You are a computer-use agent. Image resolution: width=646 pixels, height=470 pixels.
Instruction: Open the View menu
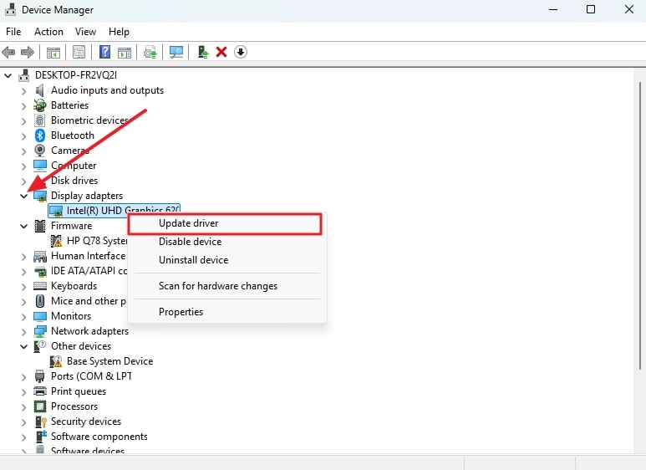click(x=85, y=32)
